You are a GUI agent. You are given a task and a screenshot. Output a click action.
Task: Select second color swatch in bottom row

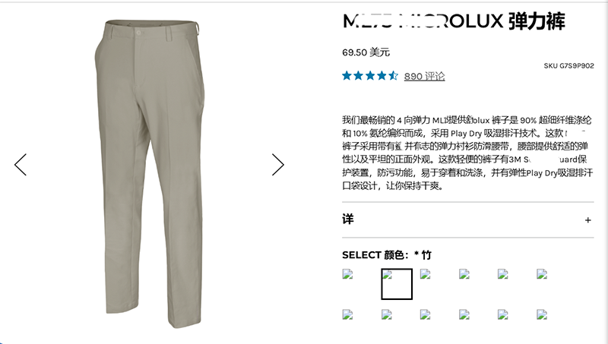[x=387, y=314]
